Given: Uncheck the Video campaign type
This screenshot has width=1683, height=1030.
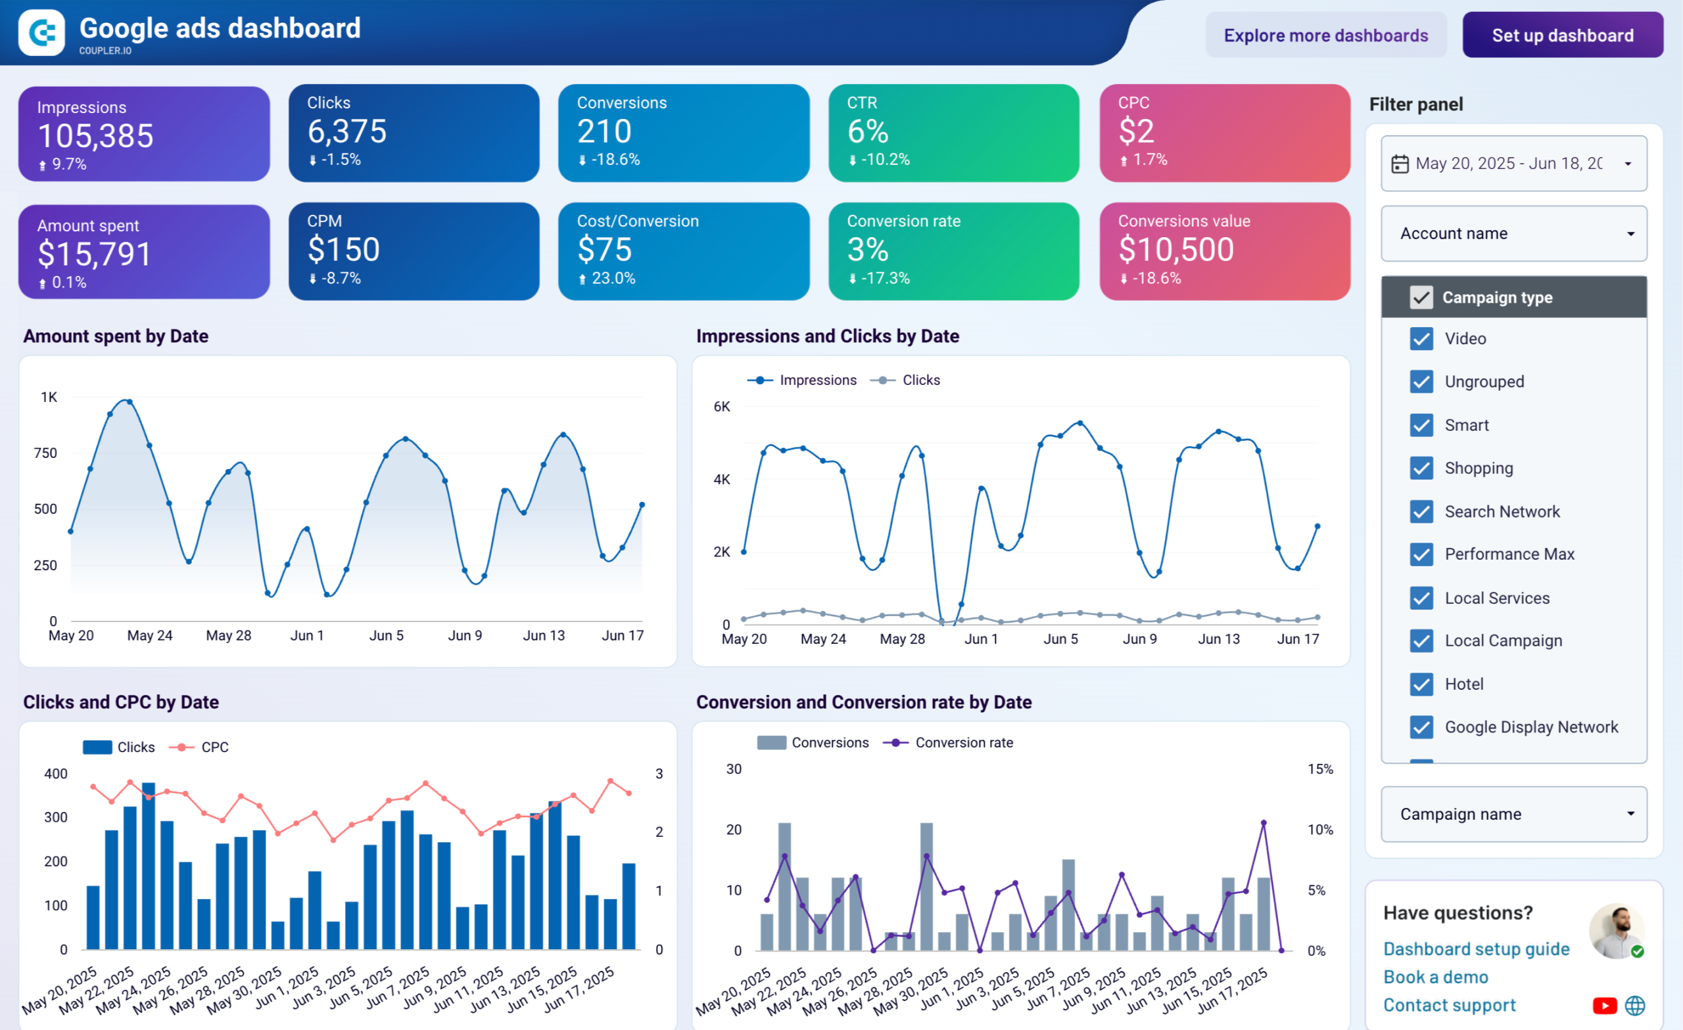Looking at the screenshot, I should (1421, 339).
